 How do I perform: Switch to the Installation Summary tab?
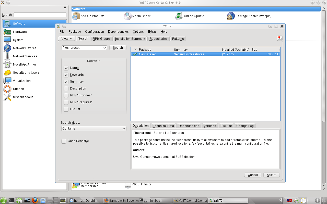[130, 39]
